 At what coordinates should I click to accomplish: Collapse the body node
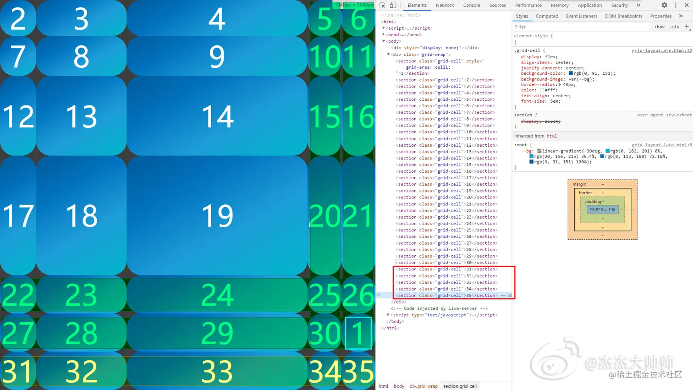pos(384,41)
